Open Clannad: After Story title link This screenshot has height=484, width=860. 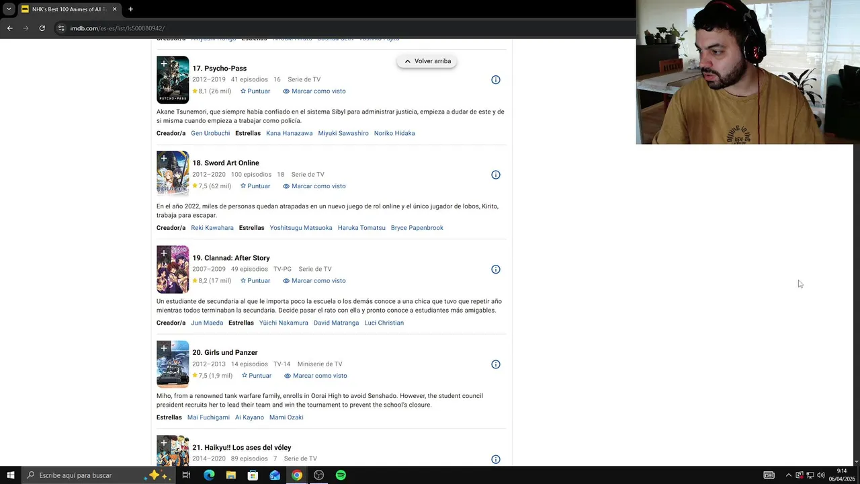tap(231, 258)
